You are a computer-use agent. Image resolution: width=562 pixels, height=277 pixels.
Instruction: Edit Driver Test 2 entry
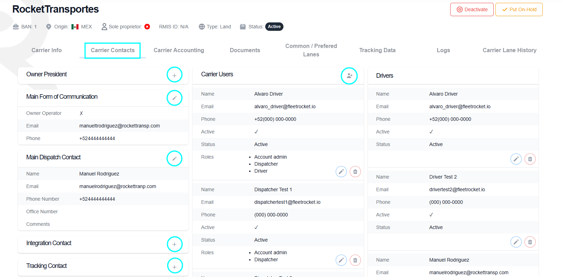tap(516, 242)
